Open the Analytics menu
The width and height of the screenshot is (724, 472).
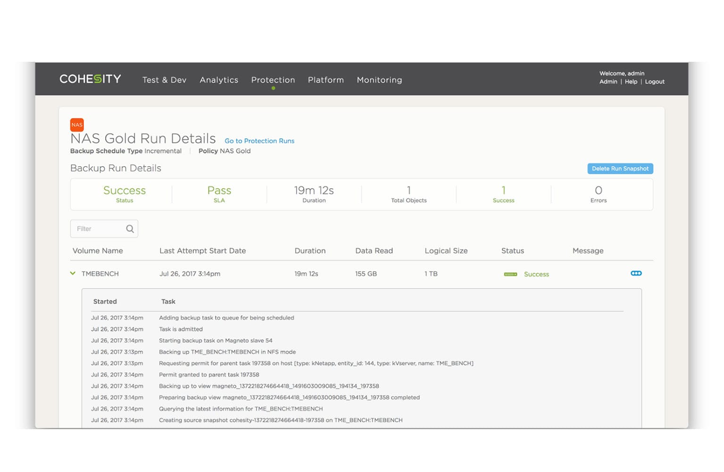[x=219, y=80]
